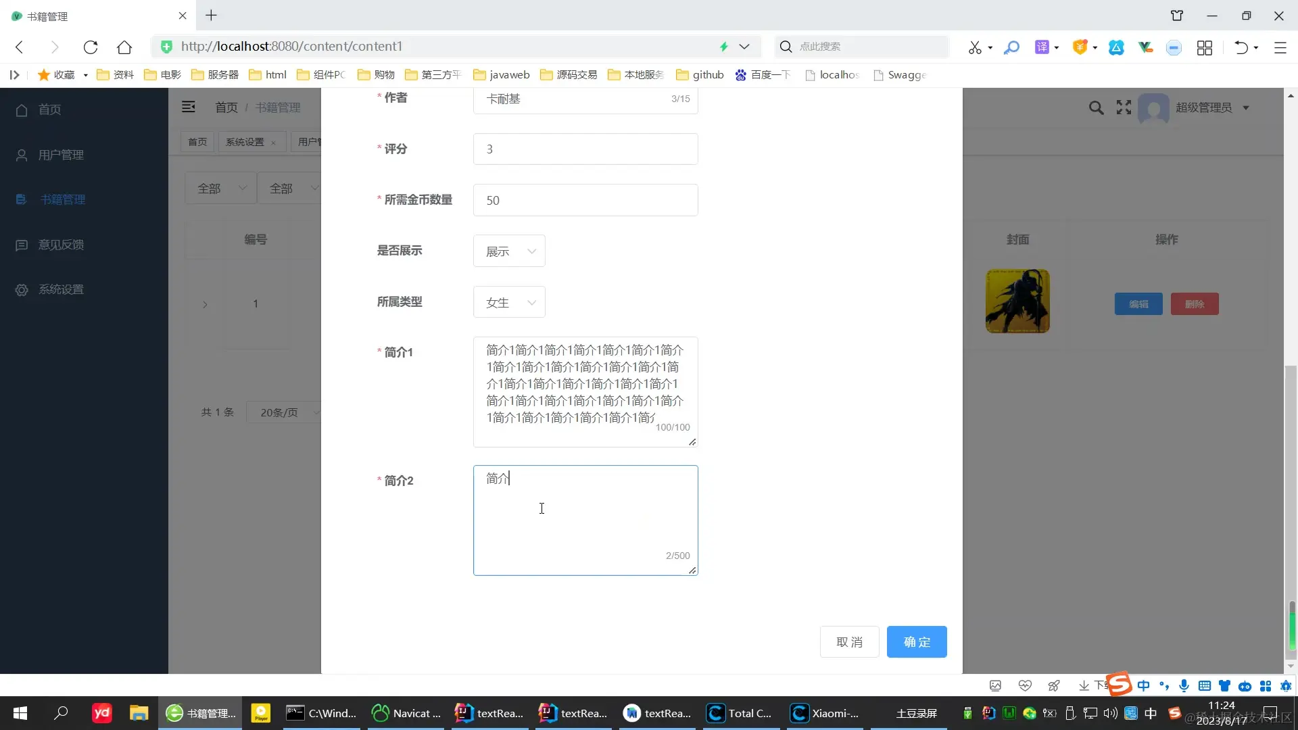The image size is (1298, 730).
Task: Expand row 1 in the book table
Action: coord(205,305)
